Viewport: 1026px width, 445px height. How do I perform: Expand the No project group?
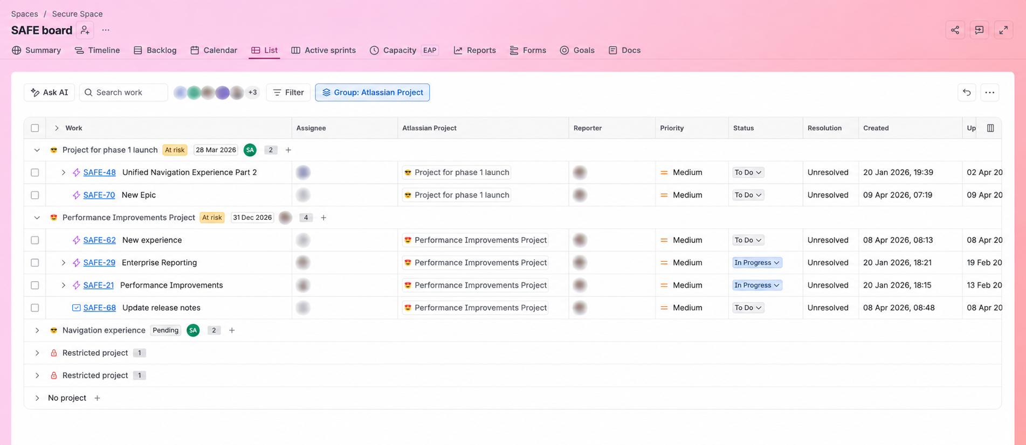[x=37, y=398]
